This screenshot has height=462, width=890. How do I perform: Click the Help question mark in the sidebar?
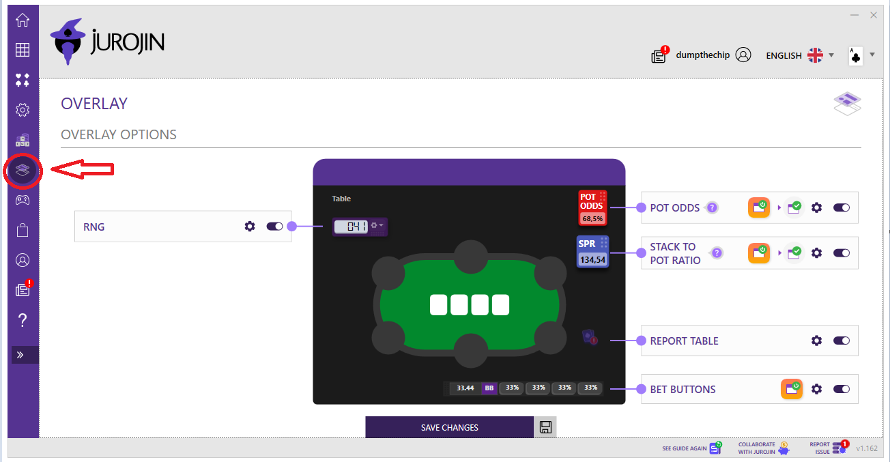tap(23, 319)
